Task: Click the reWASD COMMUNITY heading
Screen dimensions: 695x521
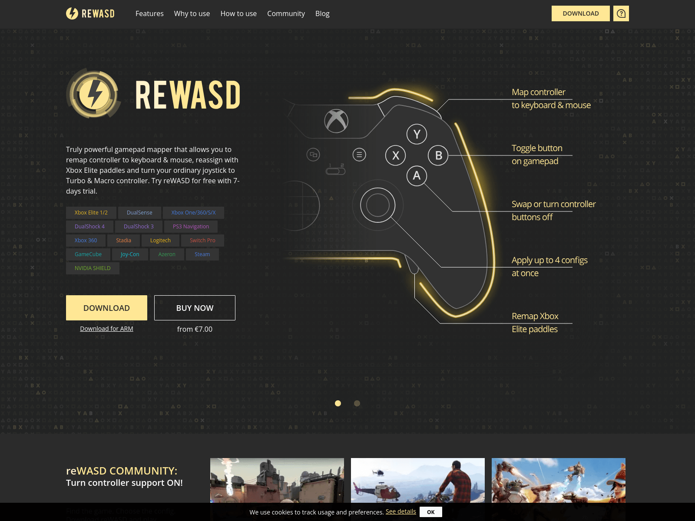Action: [122, 471]
